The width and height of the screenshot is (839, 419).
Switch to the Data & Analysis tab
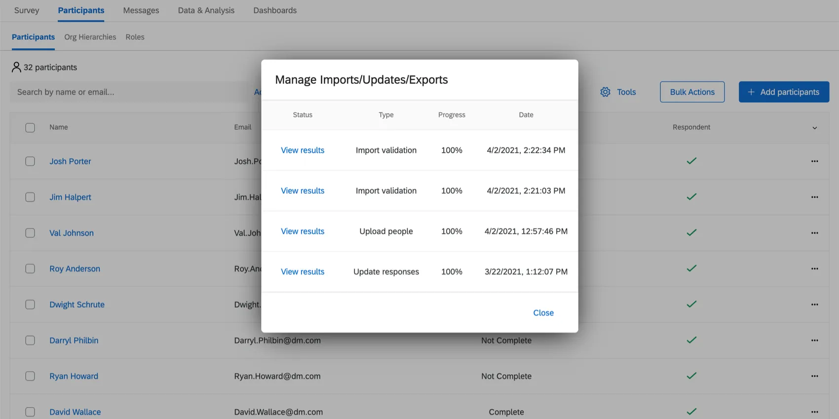point(206,10)
